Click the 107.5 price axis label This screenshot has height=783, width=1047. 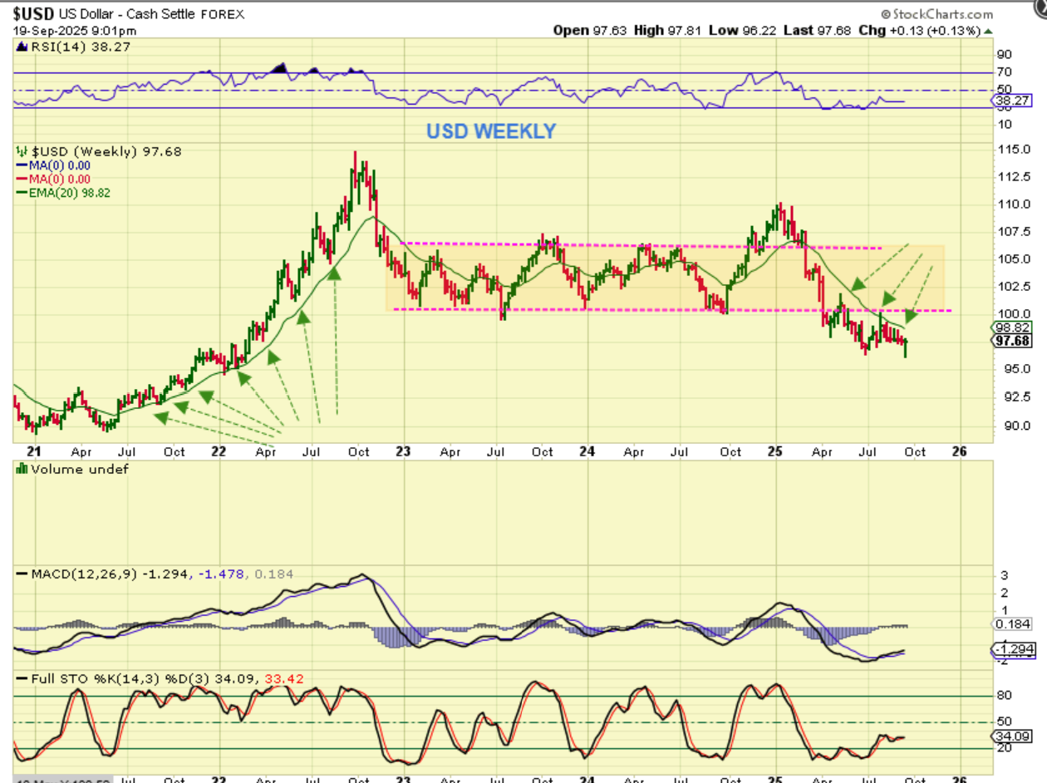coord(1015,231)
